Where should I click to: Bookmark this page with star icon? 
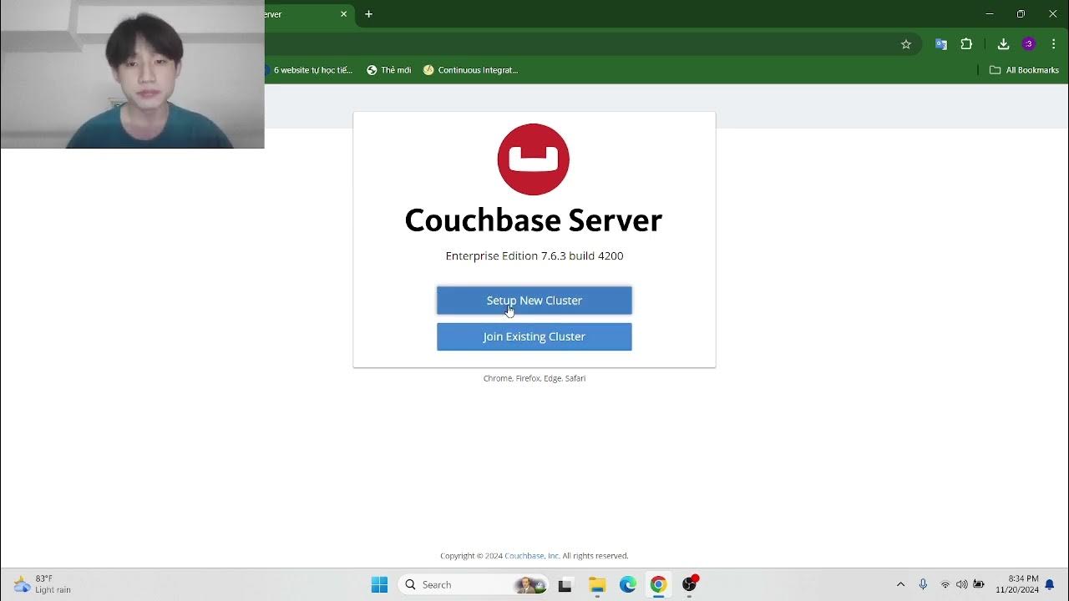point(906,44)
